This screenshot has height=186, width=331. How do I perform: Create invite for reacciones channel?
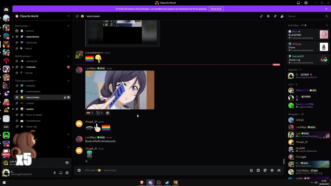tap(65, 97)
